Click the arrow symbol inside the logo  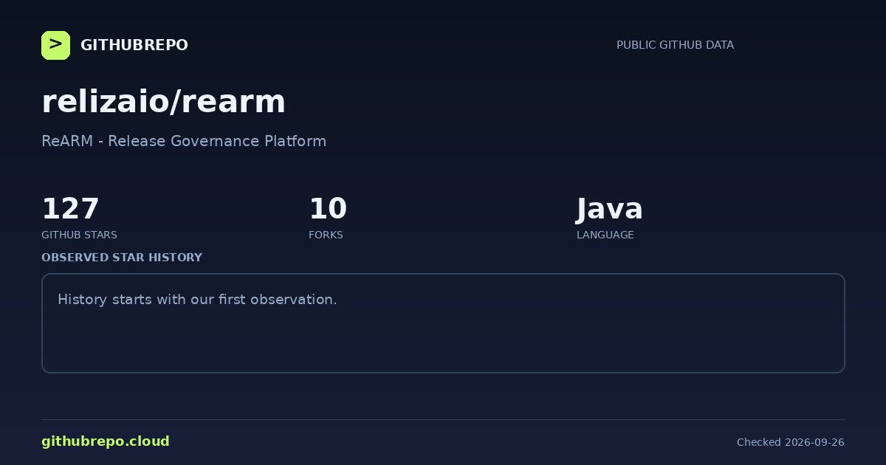(55, 44)
